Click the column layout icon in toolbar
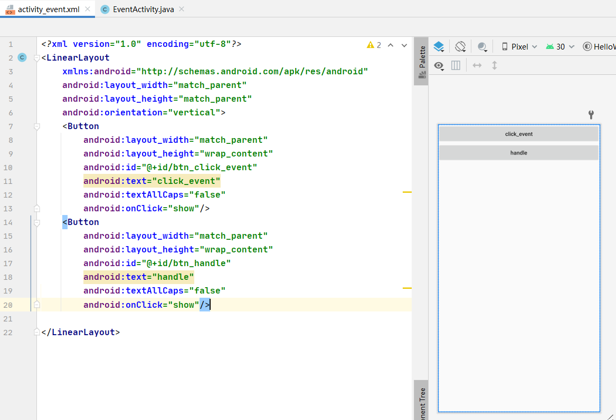Image resolution: width=616 pixels, height=420 pixels. click(x=456, y=65)
